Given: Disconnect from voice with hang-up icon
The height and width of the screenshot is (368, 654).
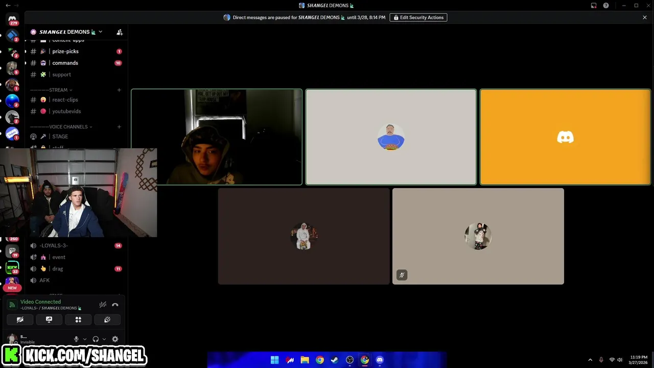Looking at the screenshot, I should point(115,305).
